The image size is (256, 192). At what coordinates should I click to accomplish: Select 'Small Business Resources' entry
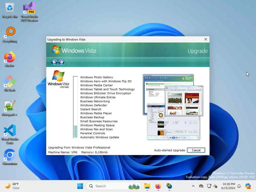point(99,121)
